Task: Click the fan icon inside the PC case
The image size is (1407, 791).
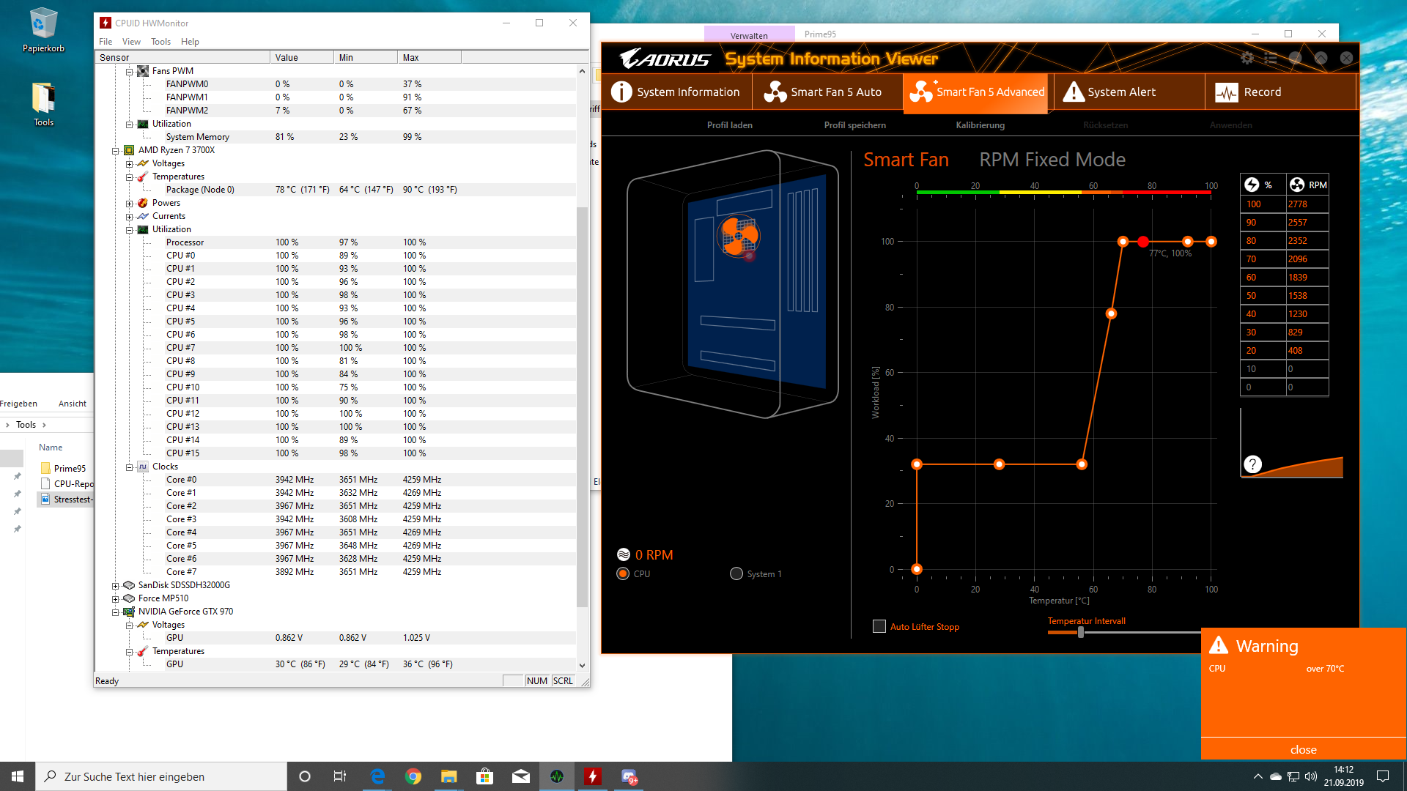Action: (738, 237)
